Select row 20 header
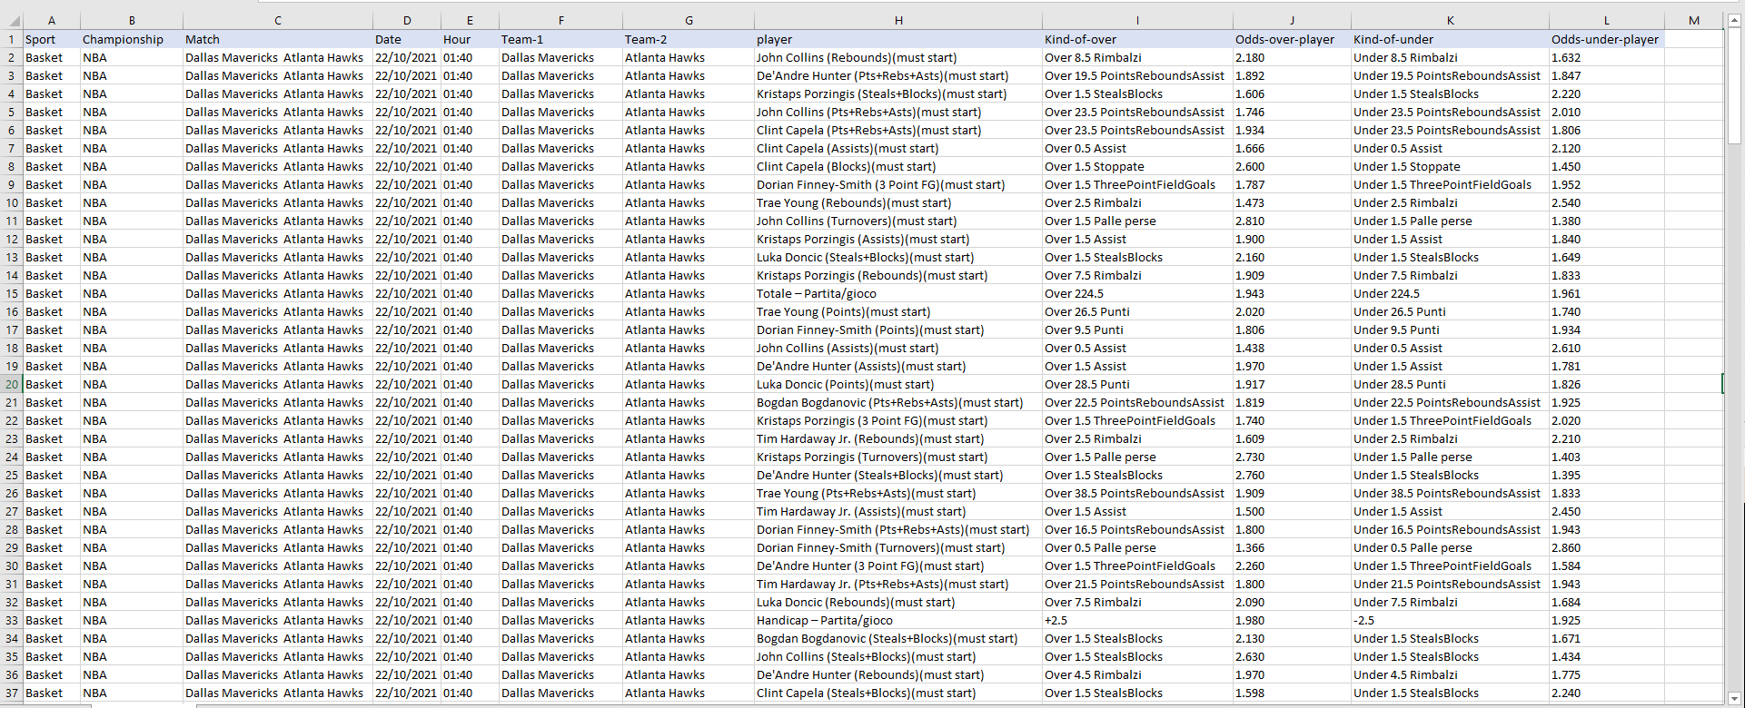The width and height of the screenshot is (1745, 708). (x=12, y=384)
